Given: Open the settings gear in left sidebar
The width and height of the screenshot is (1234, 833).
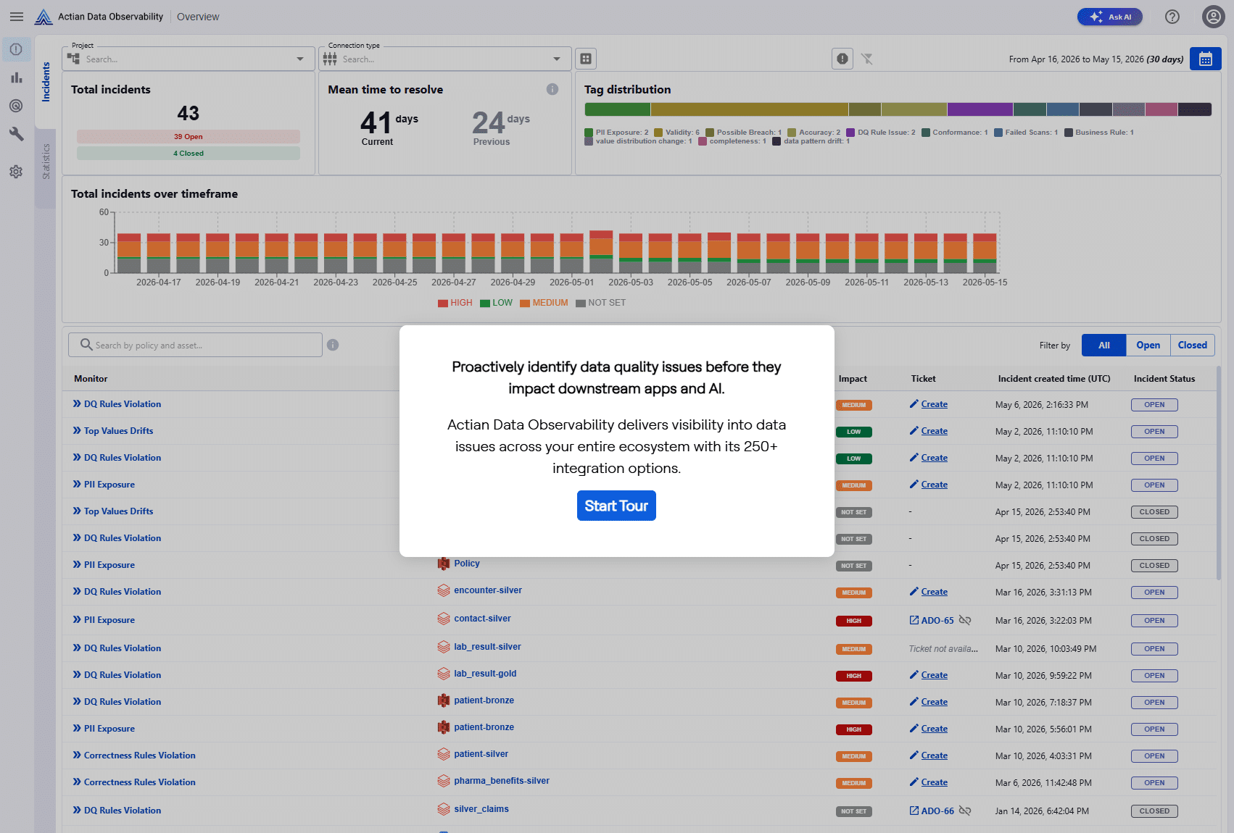Looking at the screenshot, I should (16, 172).
